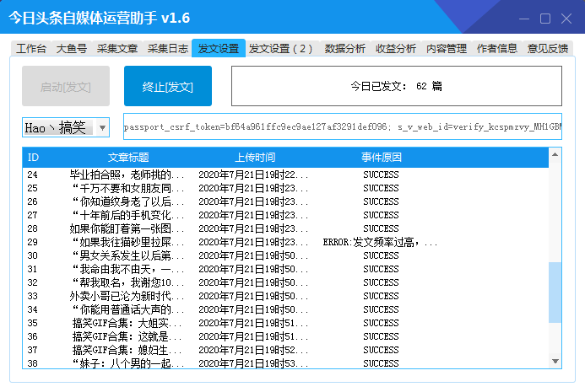Minimize the 今日头条自媒体运营助手 window
Viewport: 585px width, 392px height.
point(524,19)
